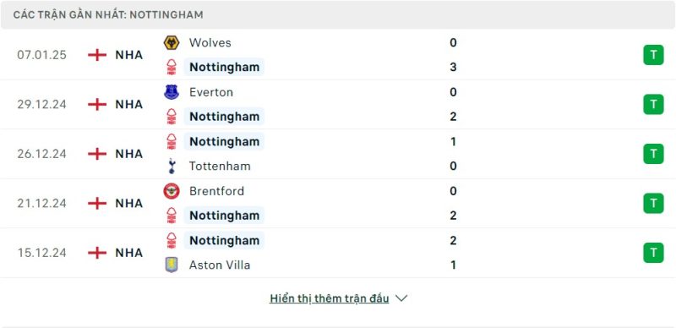Click green T badge for Aston Villa match

(653, 253)
